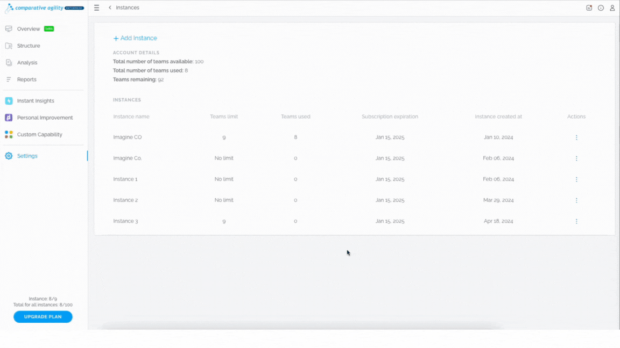Screen dimensions: 620x348
Task: Expand actions for Imagine Co. row
Action: tap(576, 158)
